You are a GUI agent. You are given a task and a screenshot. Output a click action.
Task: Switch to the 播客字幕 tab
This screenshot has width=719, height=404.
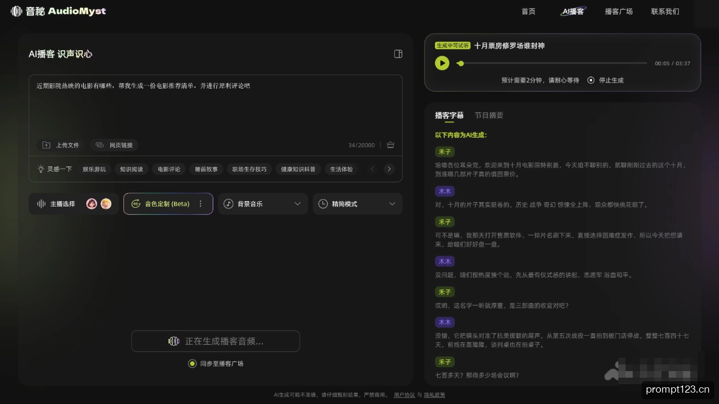(x=449, y=116)
